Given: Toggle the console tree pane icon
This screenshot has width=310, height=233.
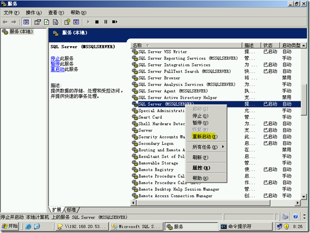Looking at the screenshot, I should (x=26, y=22).
